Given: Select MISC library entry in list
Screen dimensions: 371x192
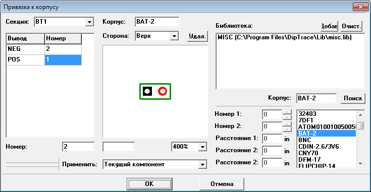Looking at the screenshot, I should [x=285, y=37].
